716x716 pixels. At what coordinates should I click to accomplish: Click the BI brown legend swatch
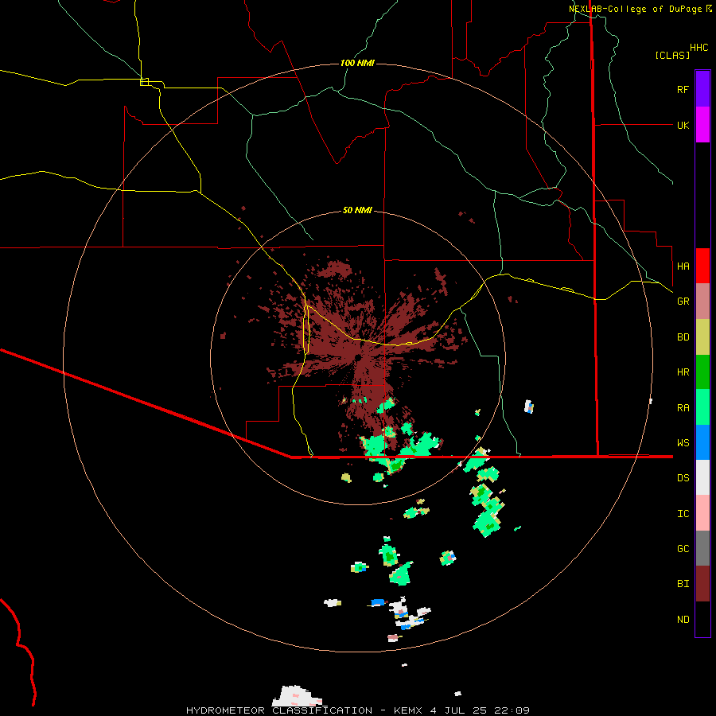tap(702, 584)
